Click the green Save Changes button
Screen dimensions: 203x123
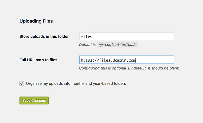(34, 100)
